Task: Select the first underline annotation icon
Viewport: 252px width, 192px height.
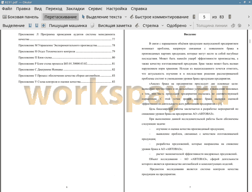Action: [x=30, y=25]
